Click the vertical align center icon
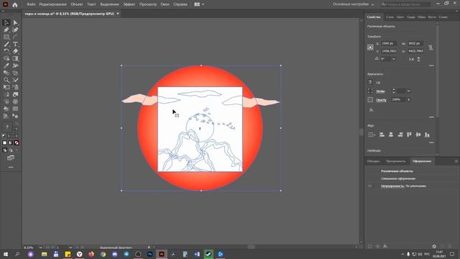This screenshot has width=460, height=259. tap(418, 135)
